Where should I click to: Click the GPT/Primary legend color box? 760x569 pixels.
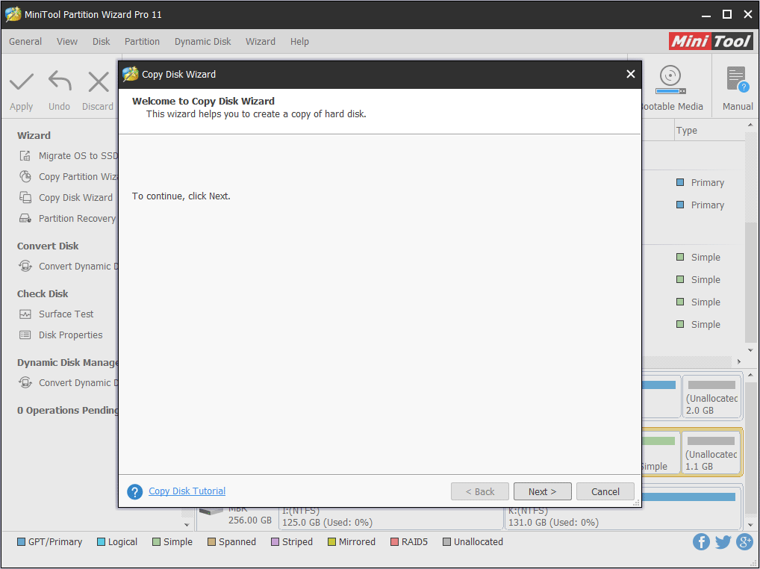coord(22,542)
